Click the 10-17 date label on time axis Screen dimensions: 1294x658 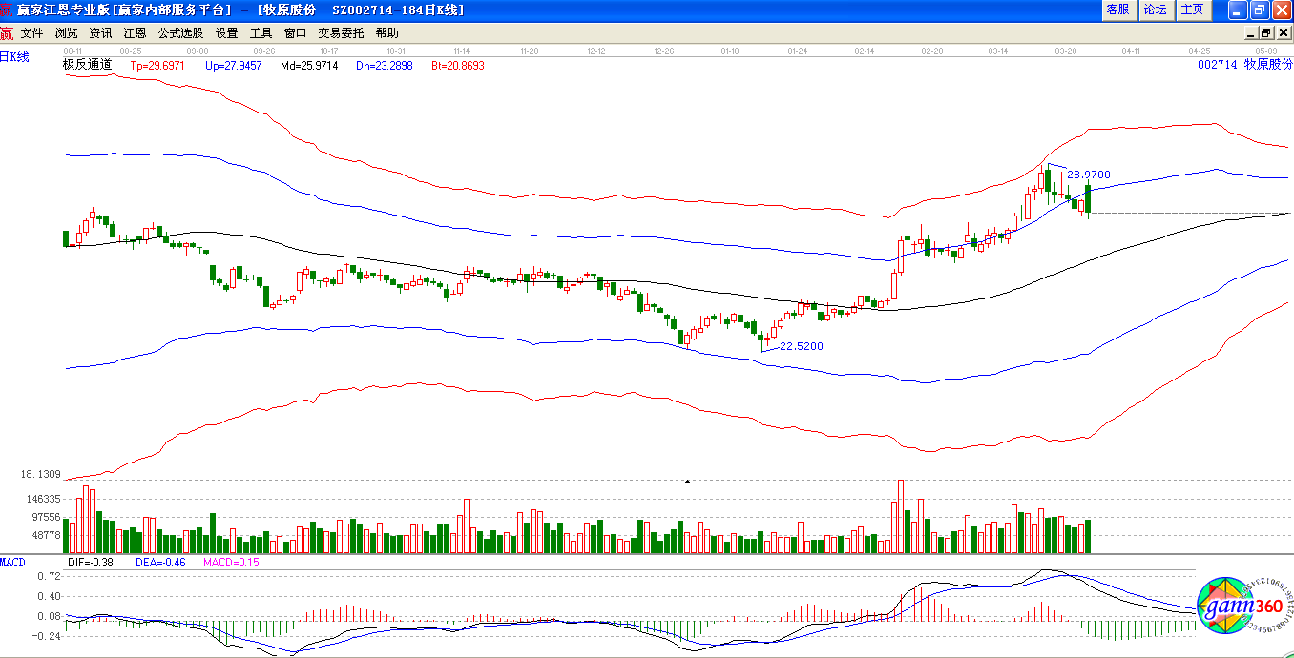330,51
